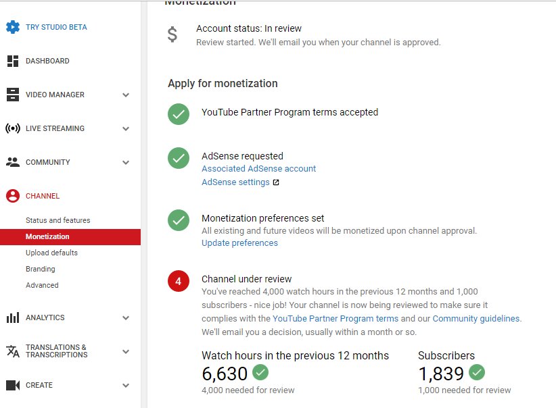Open Try Studio Beta
Viewport: 556px width, 408px height.
[56, 27]
